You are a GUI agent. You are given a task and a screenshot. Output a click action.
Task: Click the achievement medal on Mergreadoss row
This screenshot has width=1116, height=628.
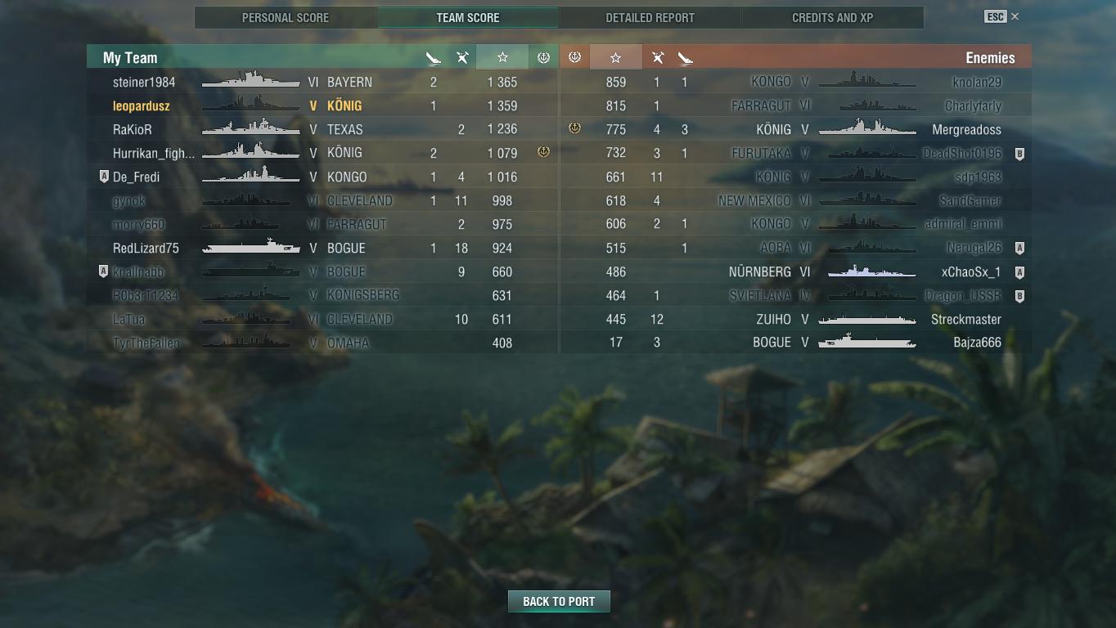(x=574, y=128)
